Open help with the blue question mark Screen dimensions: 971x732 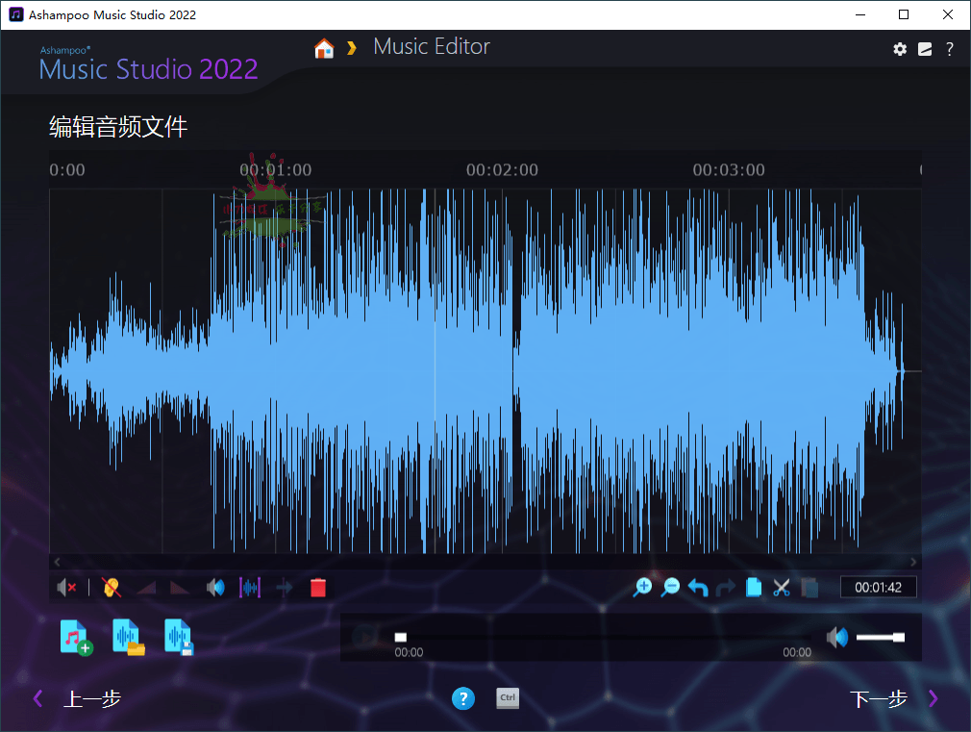tap(463, 699)
